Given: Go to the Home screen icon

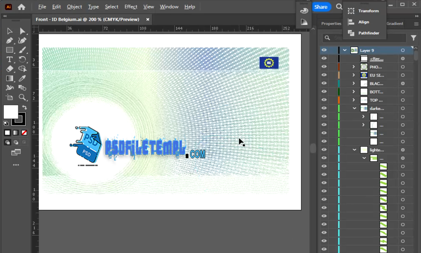Looking at the screenshot, I should 22,7.
